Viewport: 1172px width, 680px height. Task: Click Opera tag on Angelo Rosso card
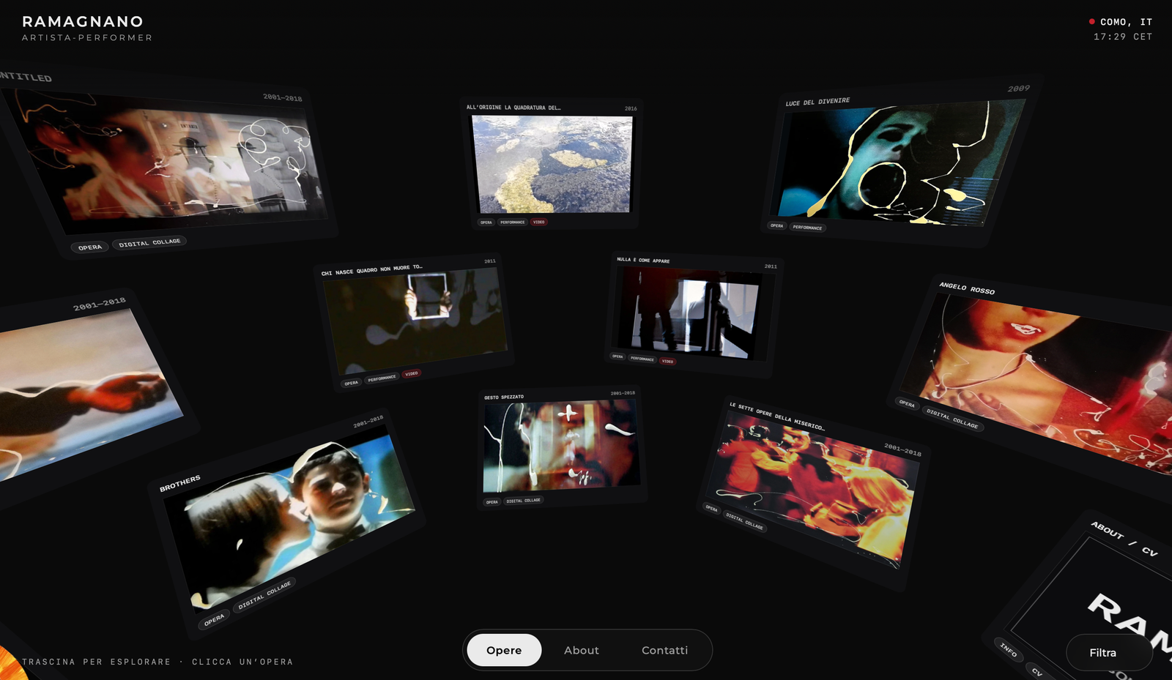[x=907, y=403]
